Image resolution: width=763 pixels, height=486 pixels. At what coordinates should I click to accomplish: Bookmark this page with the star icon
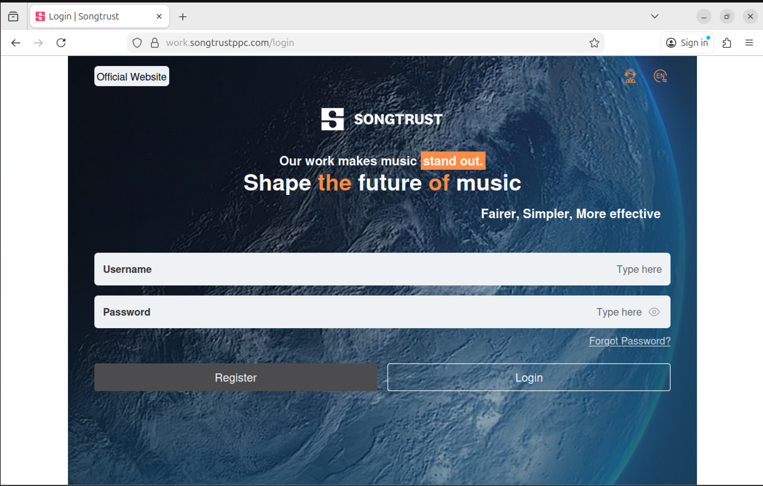pos(594,43)
